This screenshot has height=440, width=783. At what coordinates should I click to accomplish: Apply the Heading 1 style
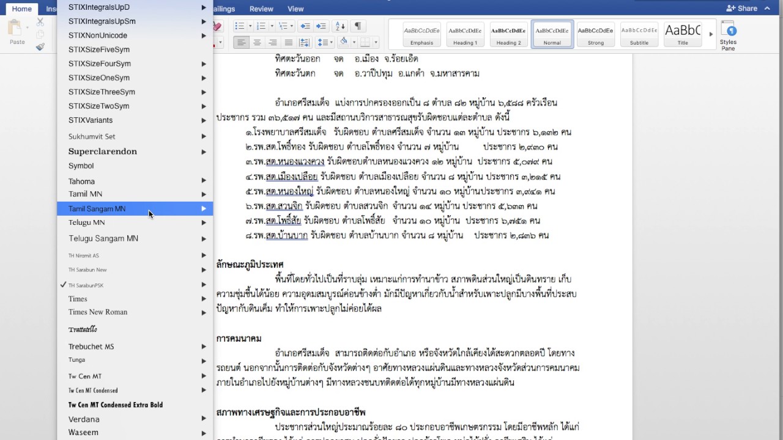click(465, 34)
